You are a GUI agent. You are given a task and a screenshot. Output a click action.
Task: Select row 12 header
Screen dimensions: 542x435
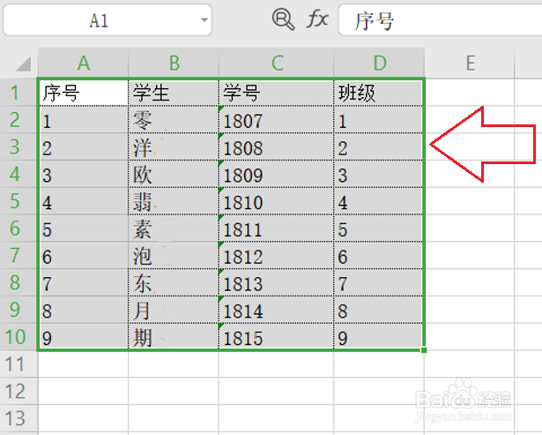tap(19, 391)
